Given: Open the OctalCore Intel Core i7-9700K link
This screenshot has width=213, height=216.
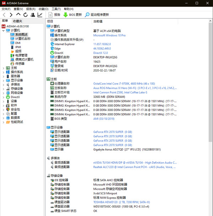Looking at the screenshot, I should coord(124,84).
